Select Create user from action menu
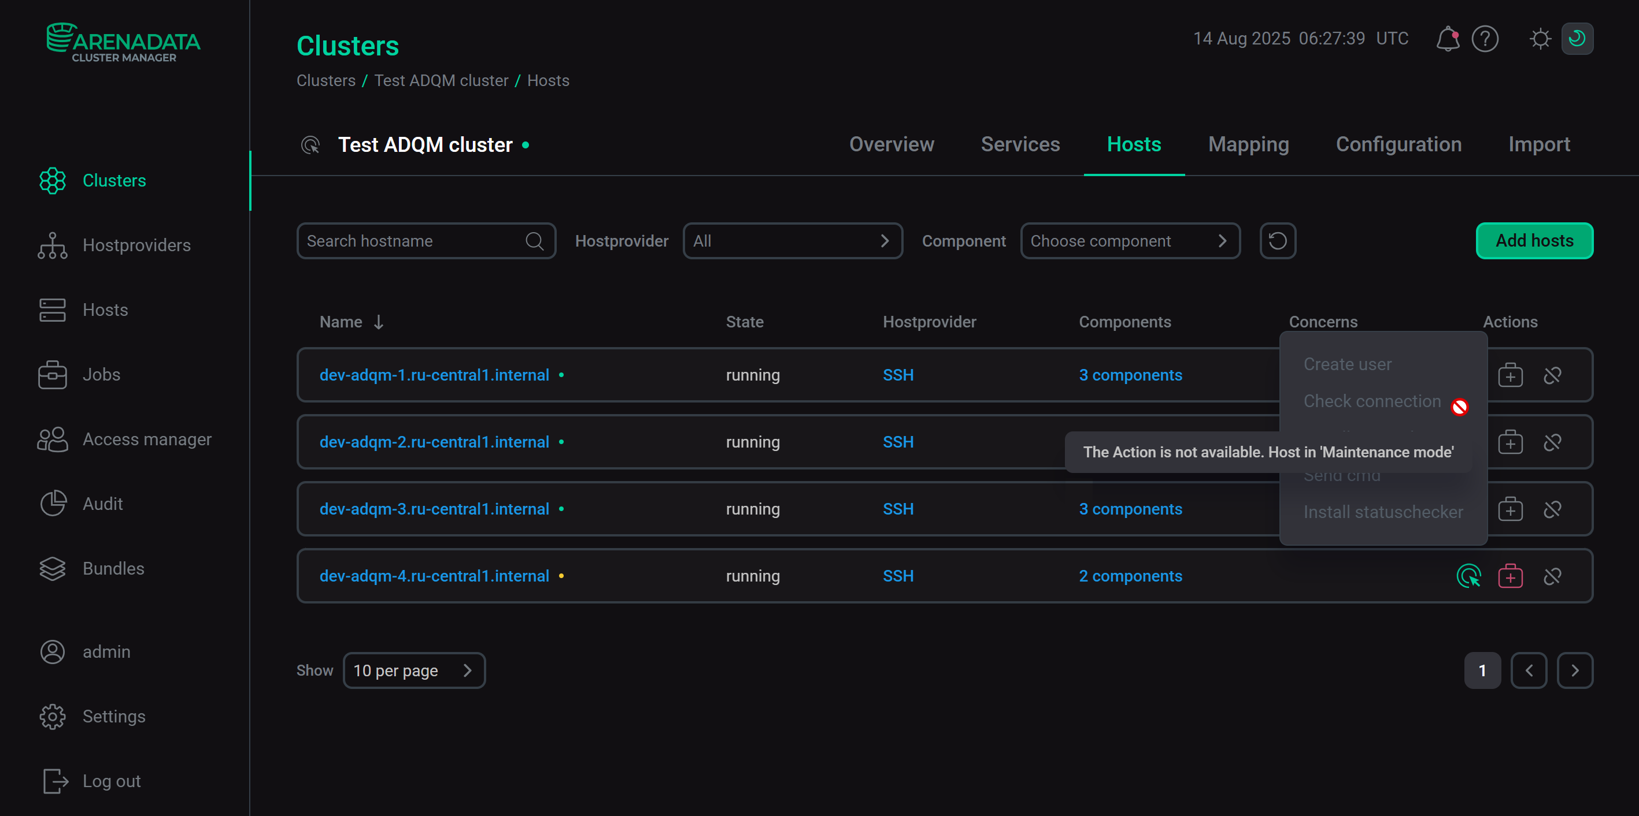This screenshot has height=816, width=1639. point(1347,364)
